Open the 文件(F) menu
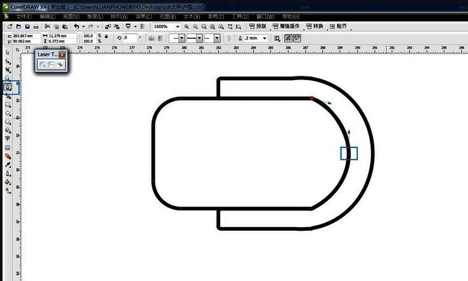 tap(24, 15)
